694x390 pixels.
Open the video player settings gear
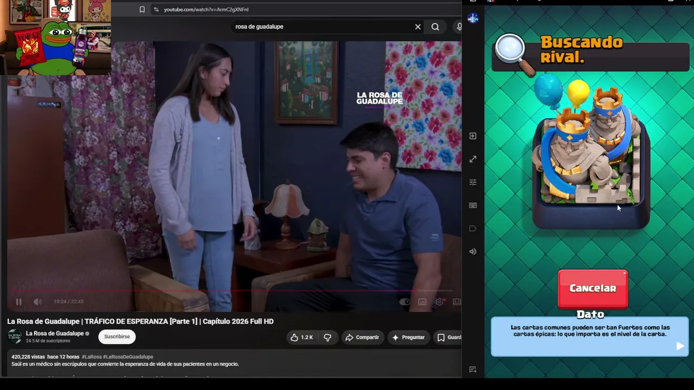click(440, 302)
